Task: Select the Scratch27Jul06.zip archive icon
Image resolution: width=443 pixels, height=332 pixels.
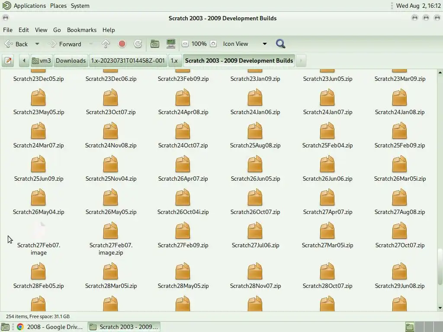Action: click(x=255, y=230)
